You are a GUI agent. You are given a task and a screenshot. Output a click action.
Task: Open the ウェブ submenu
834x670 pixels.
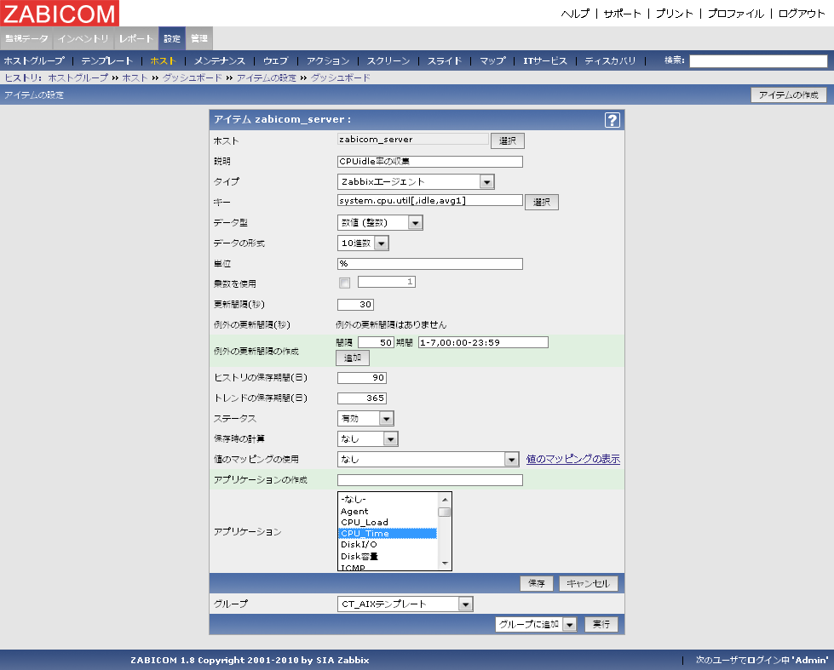(x=275, y=60)
